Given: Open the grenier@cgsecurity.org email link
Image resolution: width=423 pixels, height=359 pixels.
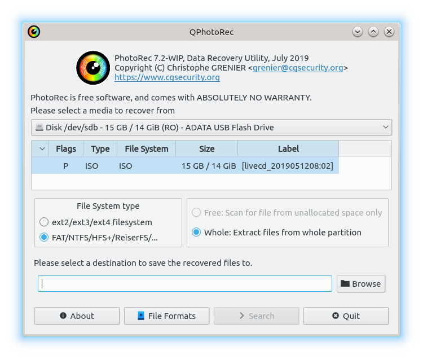Looking at the screenshot, I should point(298,68).
